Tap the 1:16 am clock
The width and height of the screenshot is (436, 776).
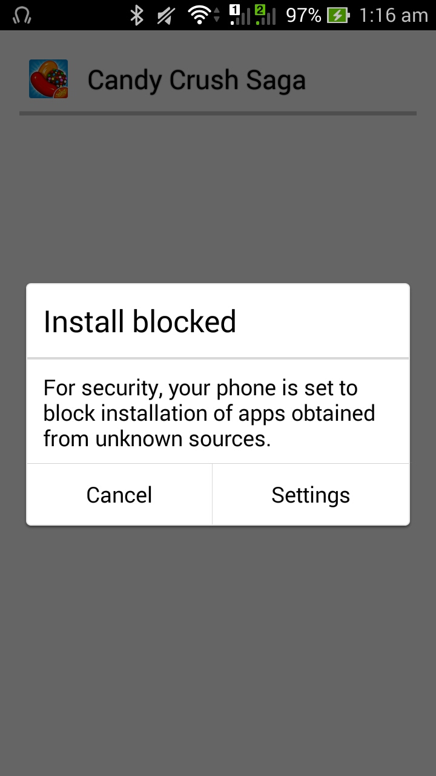[x=394, y=15]
